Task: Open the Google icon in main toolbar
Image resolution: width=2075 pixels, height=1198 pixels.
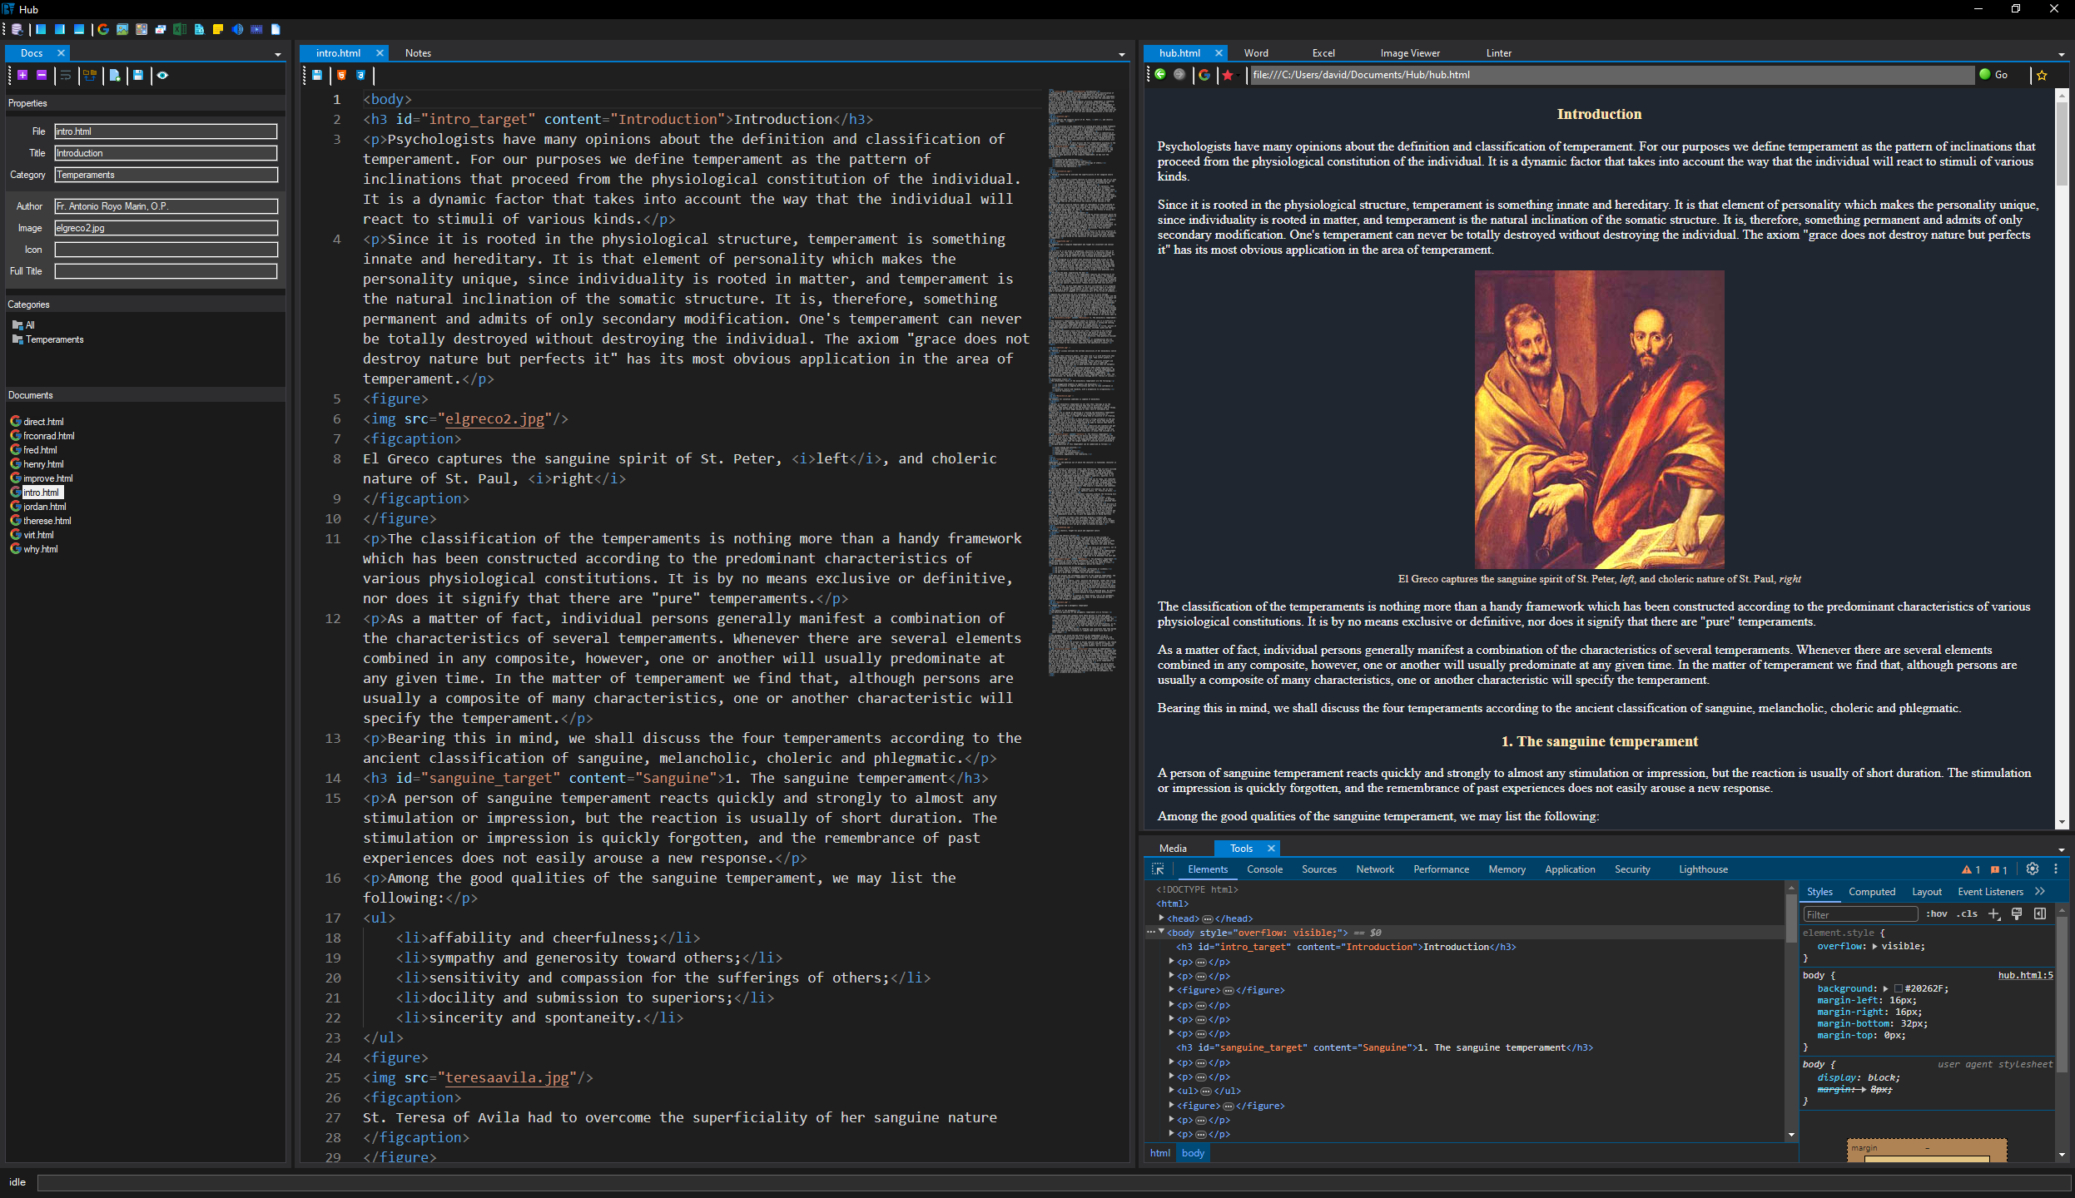Action: (103, 29)
